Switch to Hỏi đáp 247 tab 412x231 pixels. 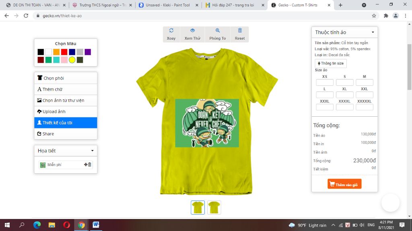(235, 5)
